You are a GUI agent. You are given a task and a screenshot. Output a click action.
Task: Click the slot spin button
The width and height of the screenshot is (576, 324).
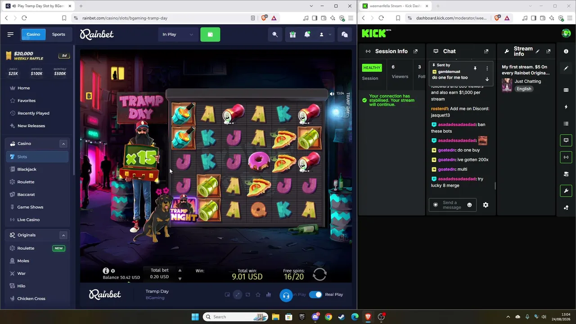point(319,274)
